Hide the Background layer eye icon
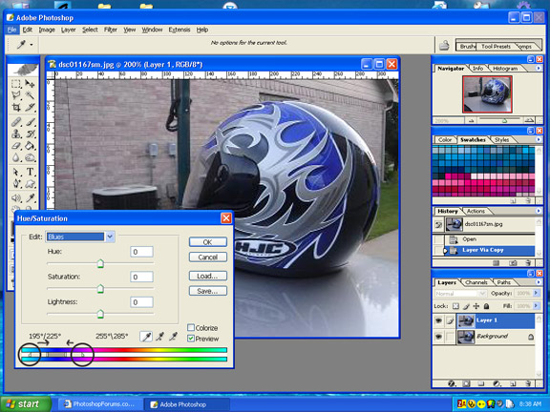Image resolution: width=550 pixels, height=412 pixels. pos(438,337)
